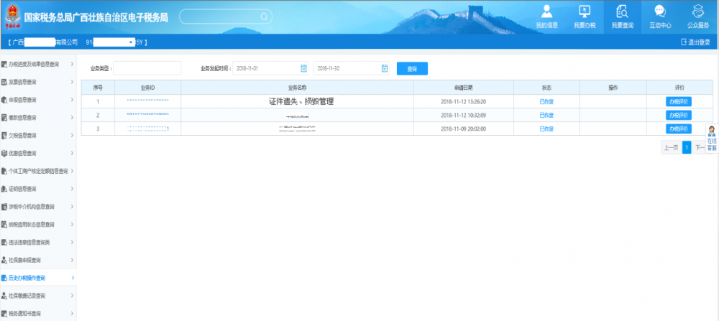Open the start date calendar icon
Image resolution: width=719 pixels, height=321 pixels.
coord(303,68)
